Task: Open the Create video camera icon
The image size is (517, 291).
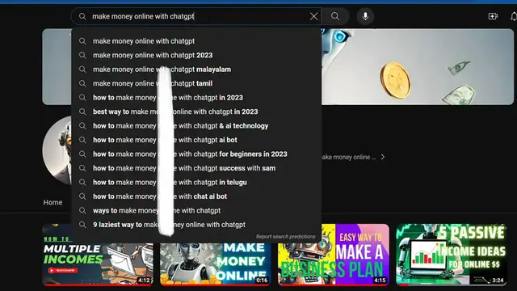Action: pyautogui.click(x=493, y=16)
